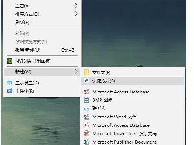
Task: Create Microsoft PowerPoint 演示文稿
Action: (x=125, y=134)
